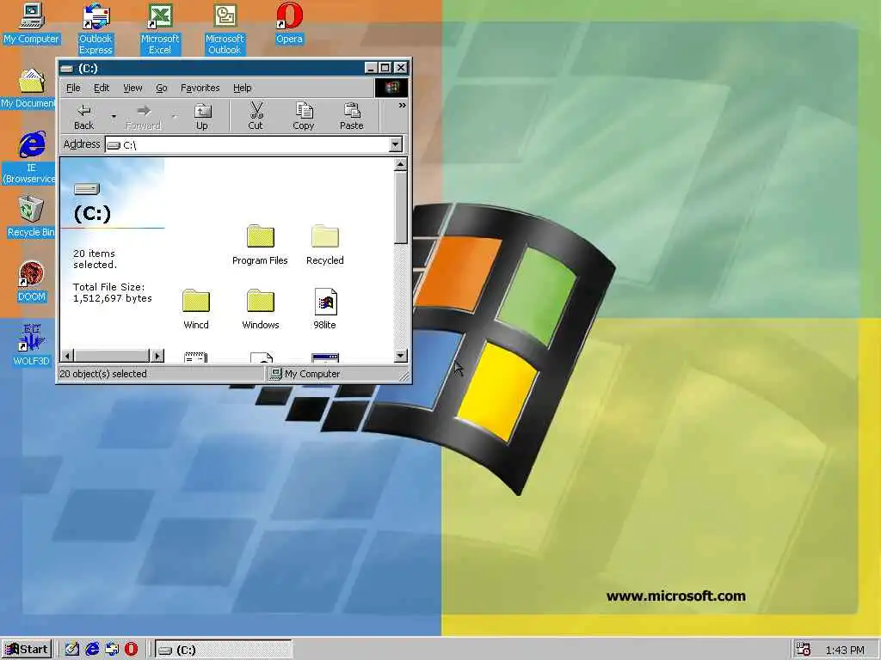Click the (C:) taskbar button
This screenshot has height=660, width=881.
pyautogui.click(x=224, y=650)
